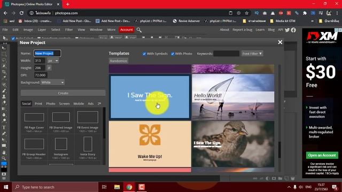Open the Window menu

(96, 30)
